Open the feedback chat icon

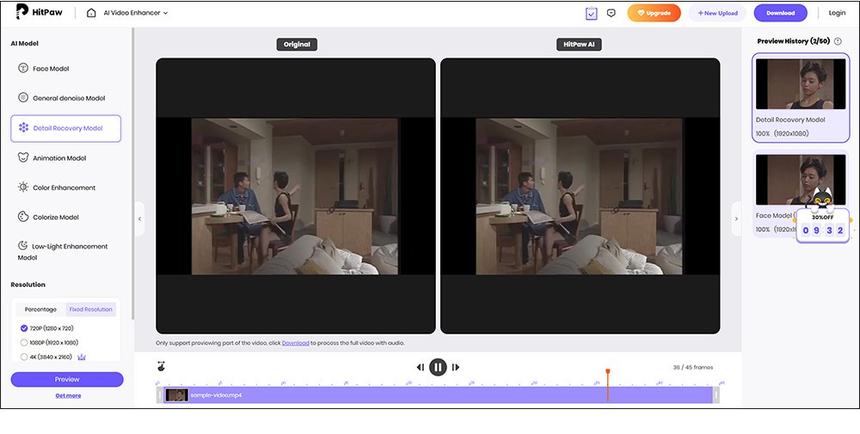611,13
